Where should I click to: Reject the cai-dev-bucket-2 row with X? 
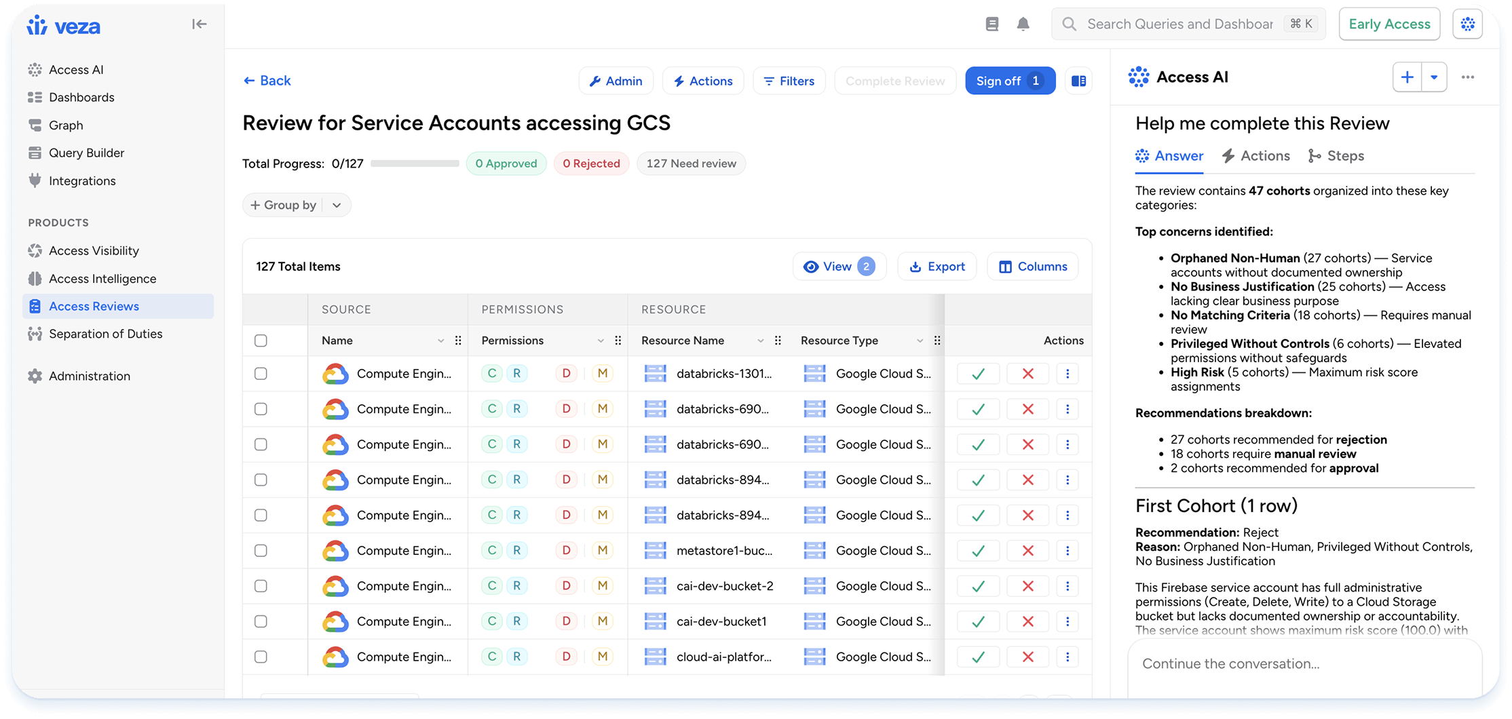coord(1027,586)
